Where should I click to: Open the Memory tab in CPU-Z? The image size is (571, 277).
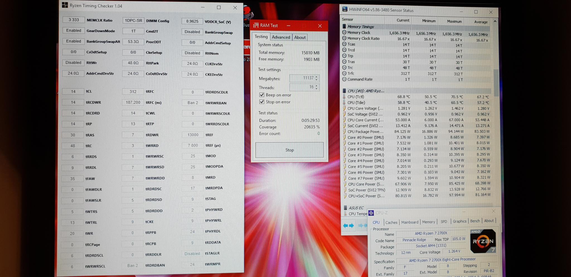pyautogui.click(x=429, y=222)
